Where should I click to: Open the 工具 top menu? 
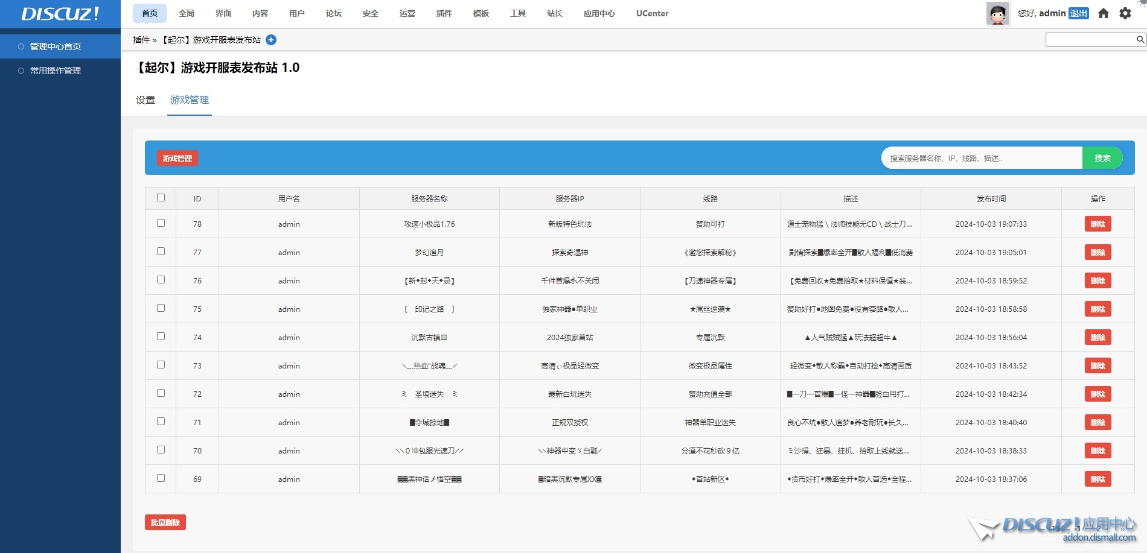518,13
